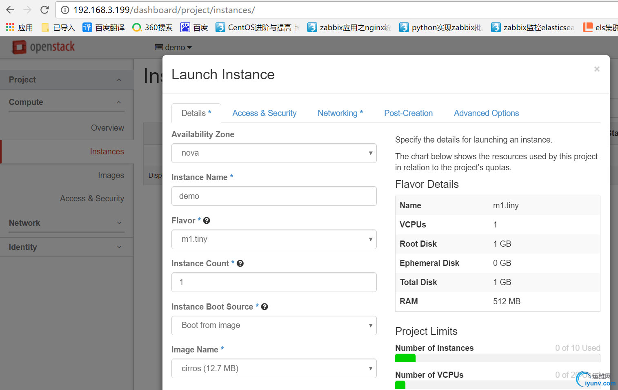
Task: Open the 百度翻译 bookmark
Action: (x=104, y=27)
